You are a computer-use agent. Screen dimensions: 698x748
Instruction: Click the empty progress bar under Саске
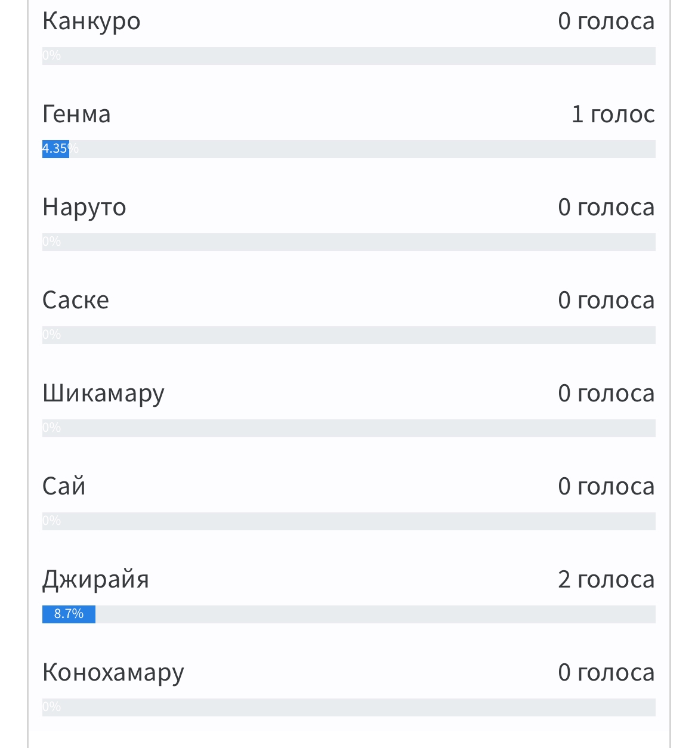click(349, 335)
